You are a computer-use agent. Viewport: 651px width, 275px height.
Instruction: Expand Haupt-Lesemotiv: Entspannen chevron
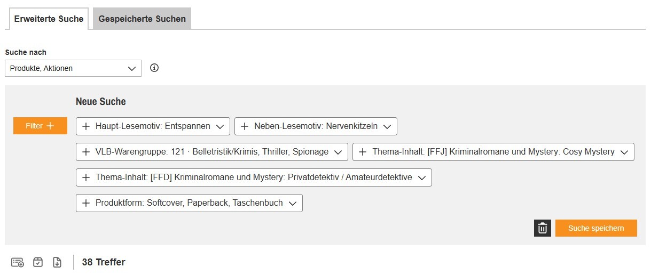(220, 126)
